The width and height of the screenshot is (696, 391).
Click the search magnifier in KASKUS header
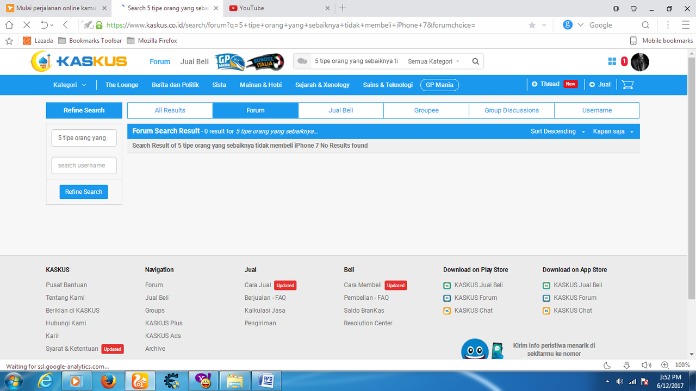[475, 61]
